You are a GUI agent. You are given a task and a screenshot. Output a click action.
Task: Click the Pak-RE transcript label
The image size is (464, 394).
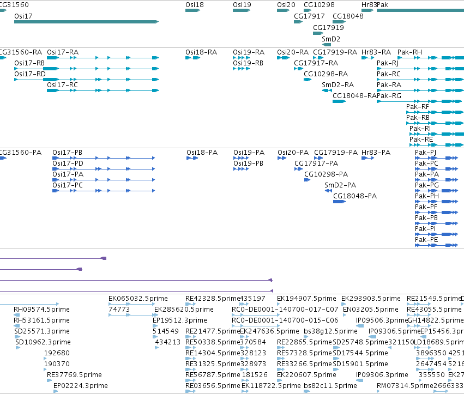tap(421, 140)
